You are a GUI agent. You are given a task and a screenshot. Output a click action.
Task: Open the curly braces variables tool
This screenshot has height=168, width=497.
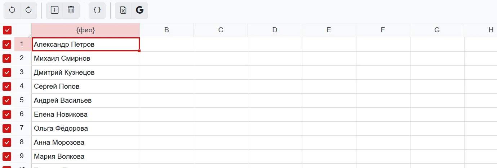[x=97, y=10]
